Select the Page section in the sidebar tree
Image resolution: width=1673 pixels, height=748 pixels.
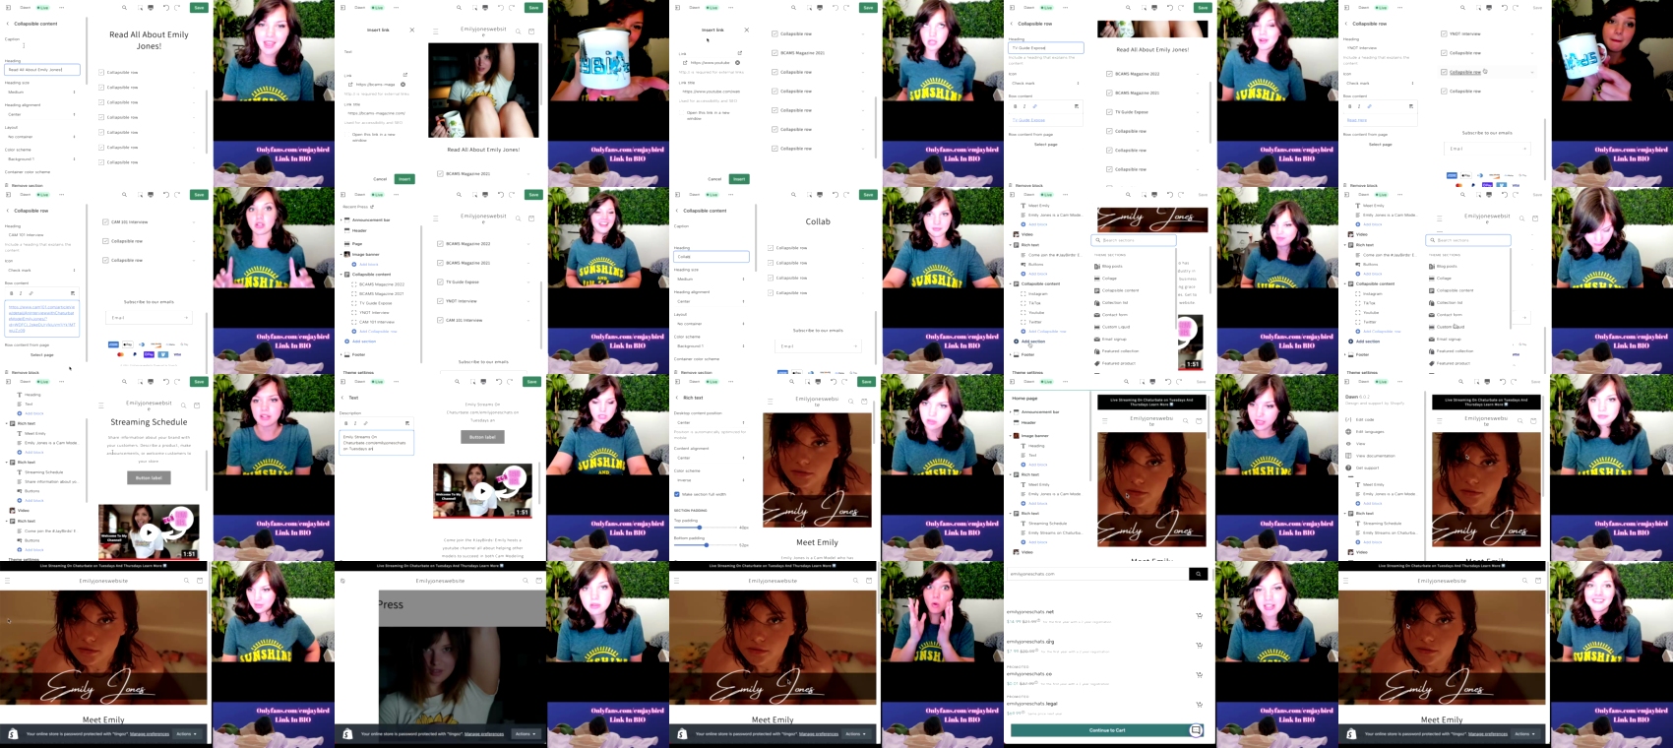[x=357, y=243]
